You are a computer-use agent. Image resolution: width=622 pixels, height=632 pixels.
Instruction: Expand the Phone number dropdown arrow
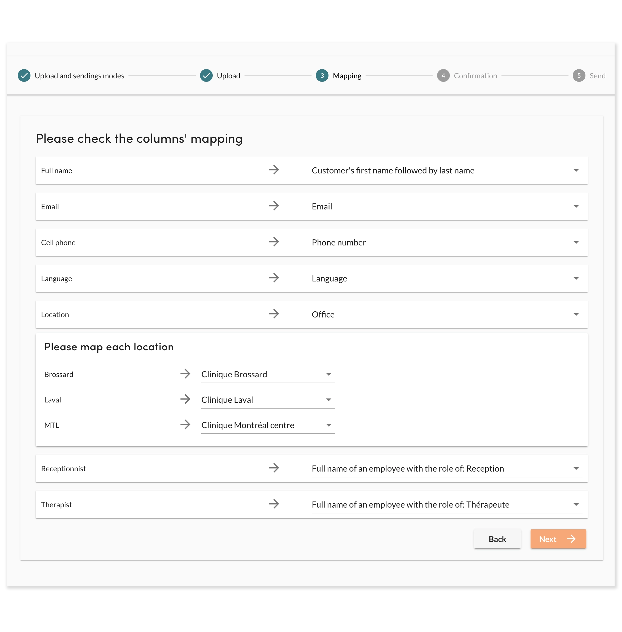(576, 243)
